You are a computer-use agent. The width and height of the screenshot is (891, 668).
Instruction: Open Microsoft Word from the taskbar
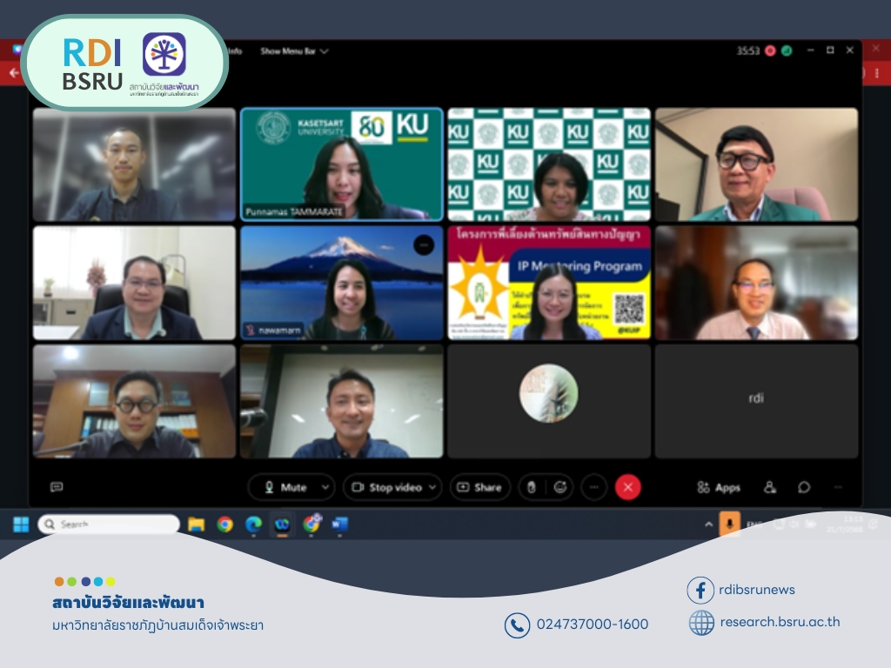pyautogui.click(x=339, y=524)
